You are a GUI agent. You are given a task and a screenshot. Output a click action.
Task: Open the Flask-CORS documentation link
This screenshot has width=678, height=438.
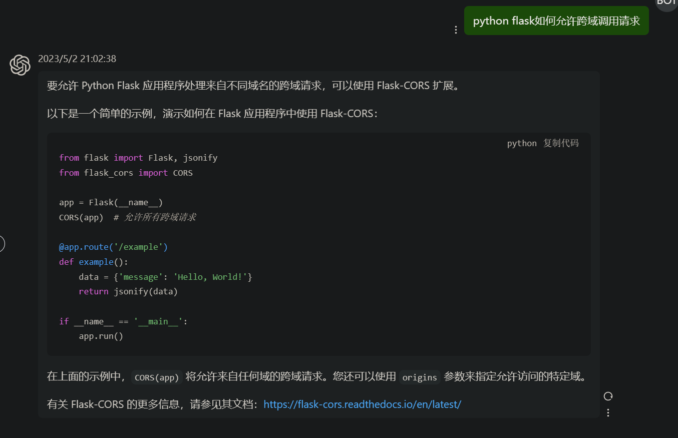pos(362,404)
